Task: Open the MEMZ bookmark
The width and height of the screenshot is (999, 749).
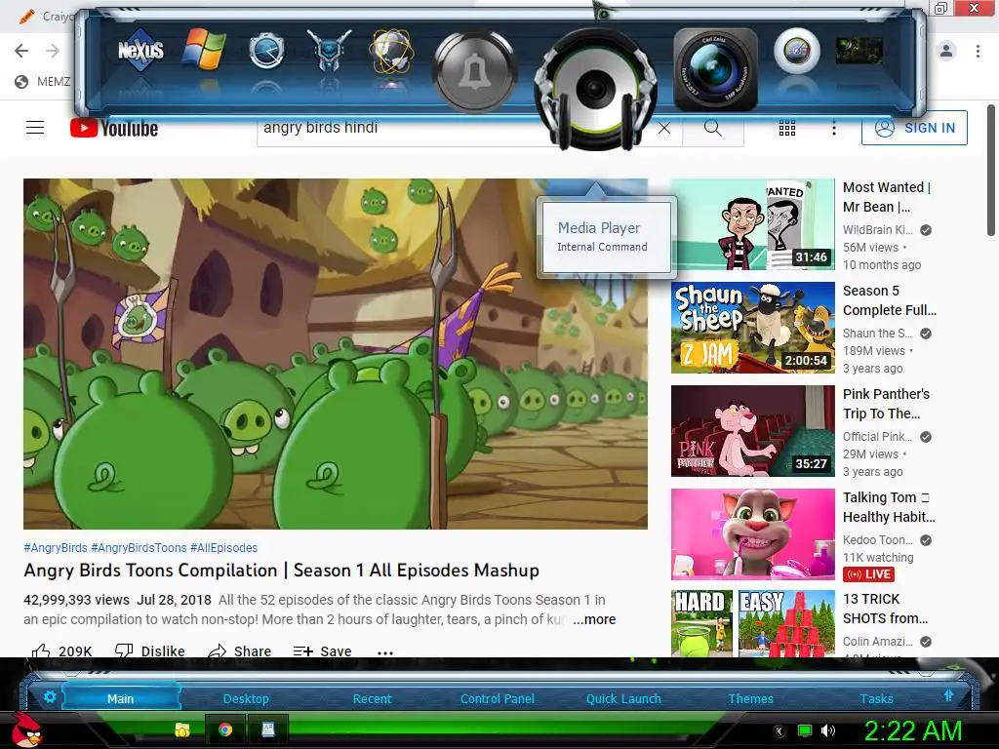Action: [x=43, y=82]
